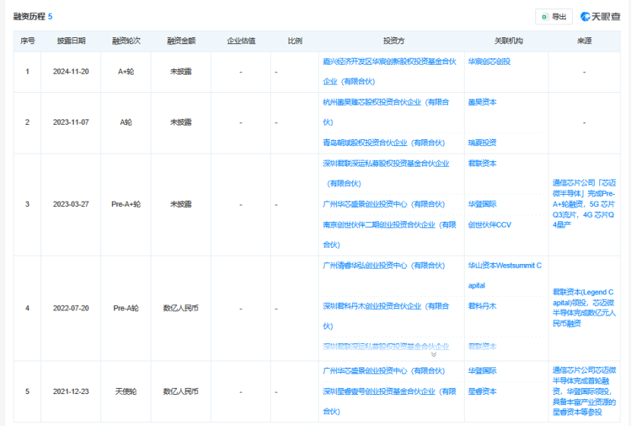Viewport: 632px width, 426px height.
Task: Click the 融资轮次 column header
Action: tap(126, 41)
